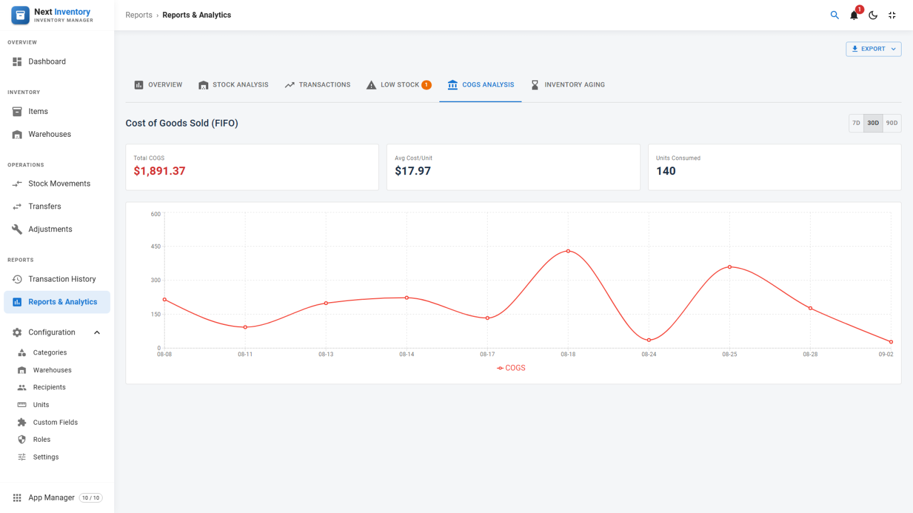Click the Transfers swap icon

point(17,206)
